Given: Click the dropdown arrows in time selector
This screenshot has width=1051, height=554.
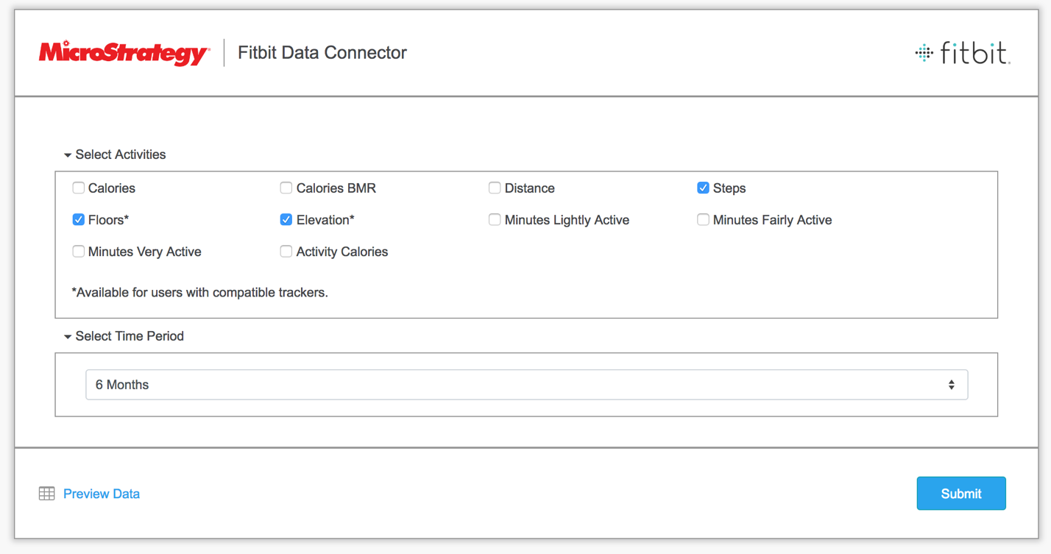Looking at the screenshot, I should coord(951,385).
